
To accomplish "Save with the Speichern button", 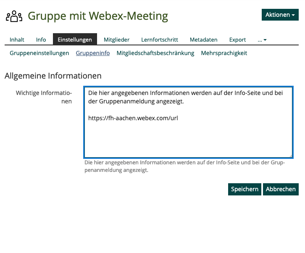I will pos(245,189).
